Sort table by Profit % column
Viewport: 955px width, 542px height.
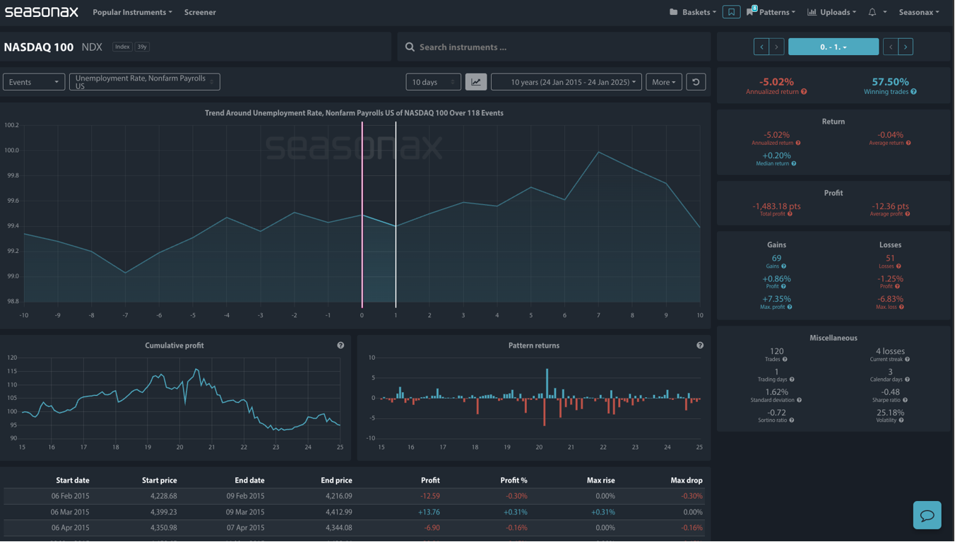tap(514, 481)
